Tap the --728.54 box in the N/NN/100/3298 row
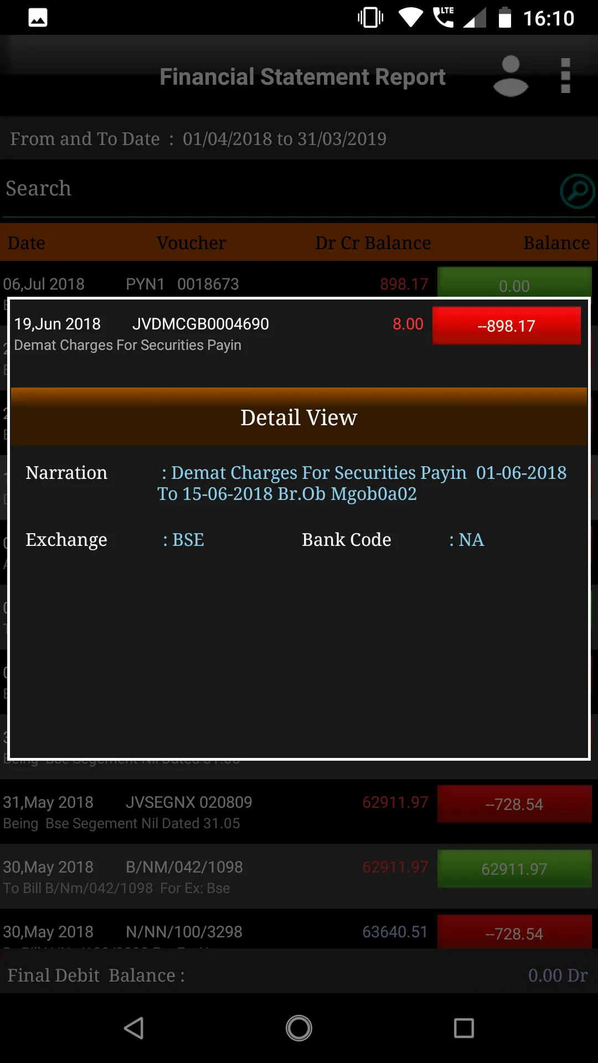 click(514, 932)
